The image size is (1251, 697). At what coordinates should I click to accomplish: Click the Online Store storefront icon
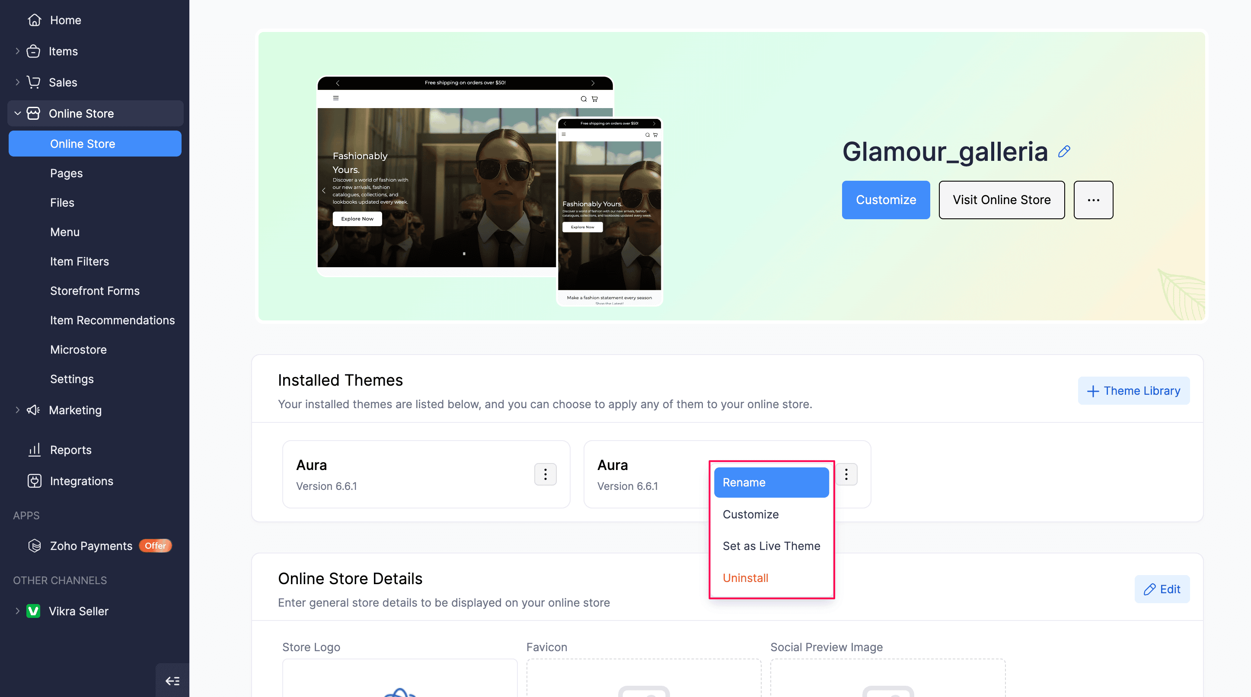(x=34, y=113)
